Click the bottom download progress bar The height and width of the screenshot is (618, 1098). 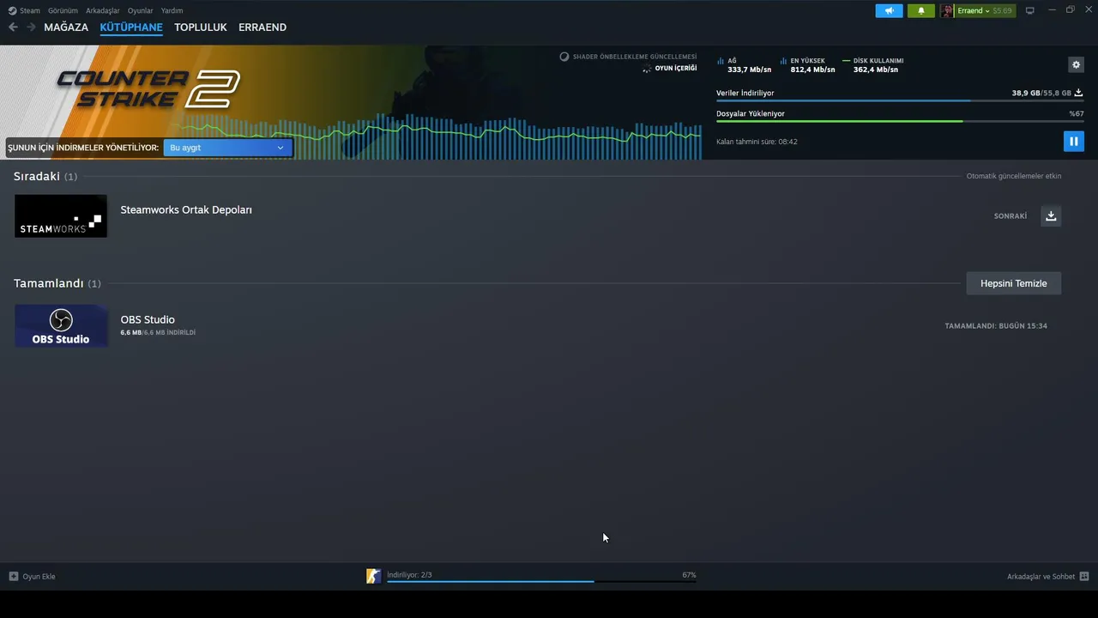coord(541,582)
